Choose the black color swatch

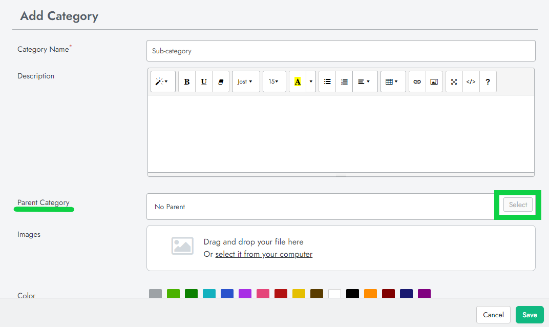[x=352, y=294]
